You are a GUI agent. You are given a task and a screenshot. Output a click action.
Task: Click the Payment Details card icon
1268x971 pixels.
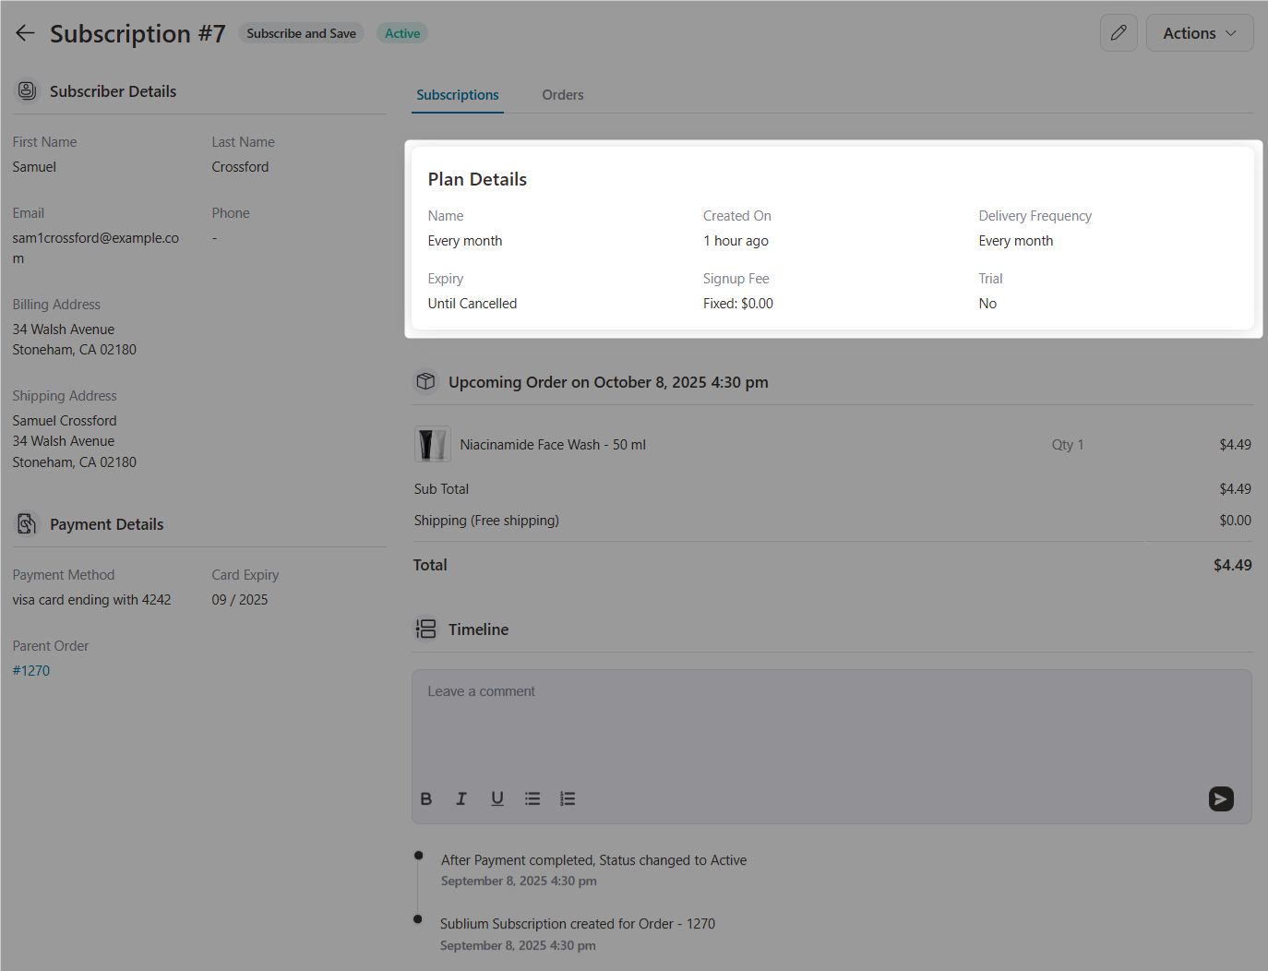pos(27,523)
